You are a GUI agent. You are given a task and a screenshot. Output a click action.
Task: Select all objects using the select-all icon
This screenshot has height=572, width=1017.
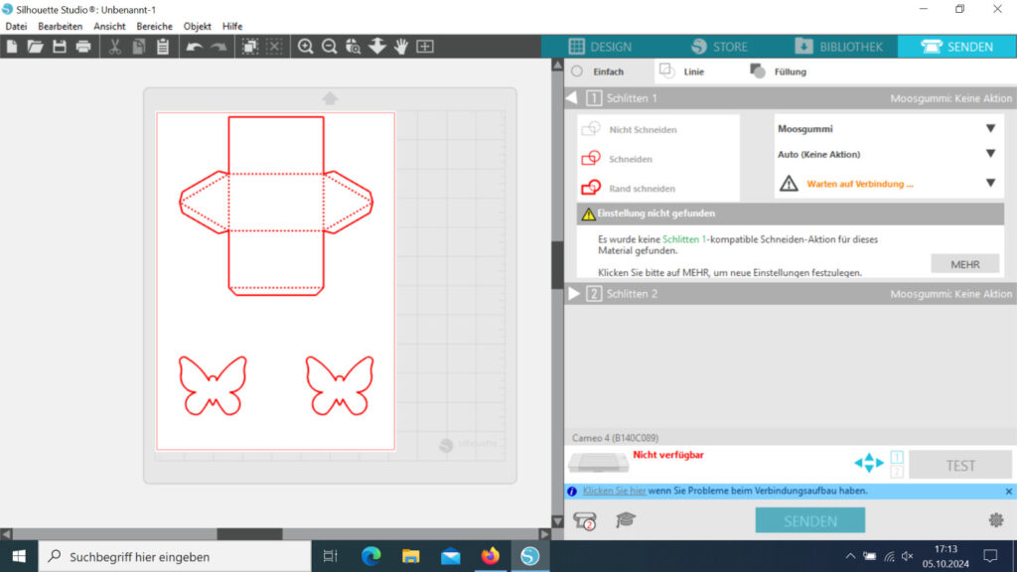pyautogui.click(x=249, y=46)
